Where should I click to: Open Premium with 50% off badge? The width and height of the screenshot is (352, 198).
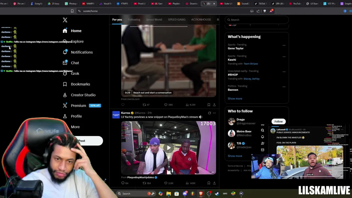coord(82,106)
